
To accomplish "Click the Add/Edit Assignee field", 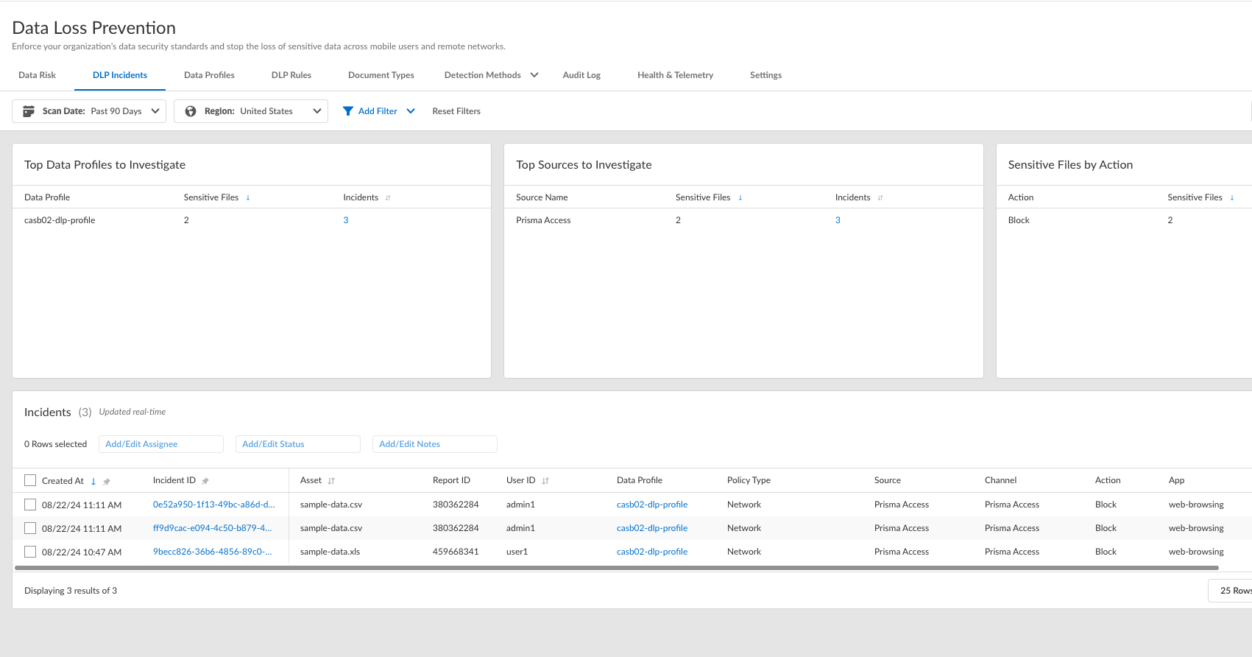I will 160,444.
